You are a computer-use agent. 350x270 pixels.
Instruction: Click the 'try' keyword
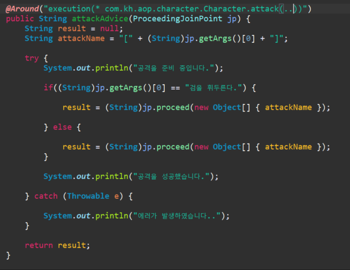pyautogui.click(x=32, y=58)
